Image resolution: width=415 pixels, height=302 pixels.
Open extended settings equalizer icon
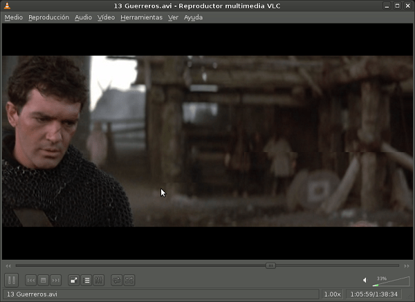click(x=99, y=281)
